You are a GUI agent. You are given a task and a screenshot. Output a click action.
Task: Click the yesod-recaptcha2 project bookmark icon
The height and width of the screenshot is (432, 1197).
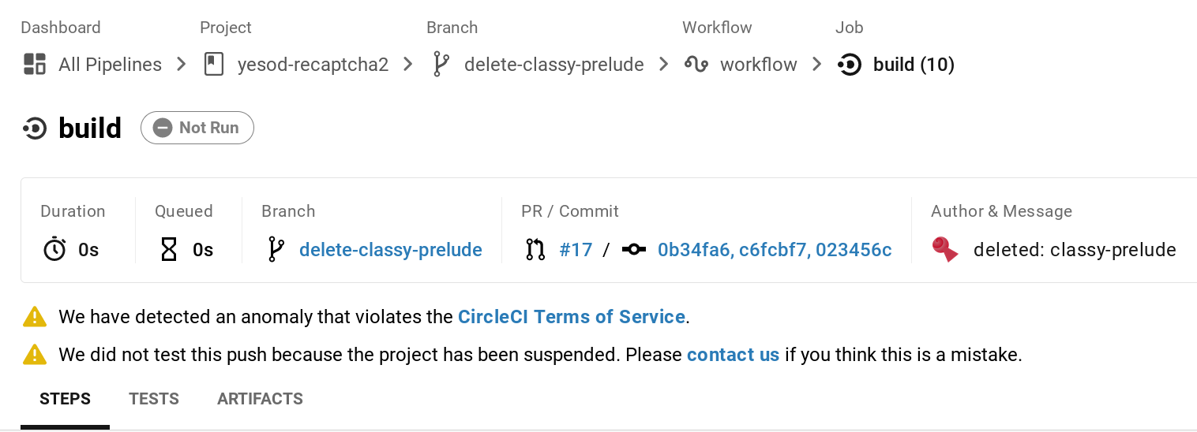(214, 64)
